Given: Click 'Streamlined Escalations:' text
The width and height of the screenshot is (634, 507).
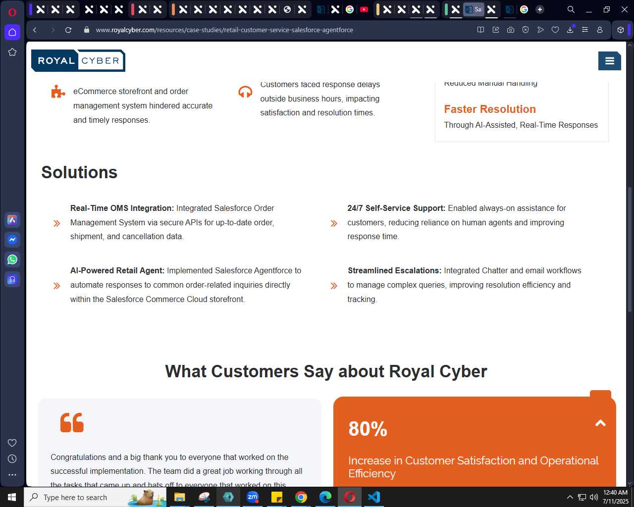Looking at the screenshot, I should (x=394, y=271).
